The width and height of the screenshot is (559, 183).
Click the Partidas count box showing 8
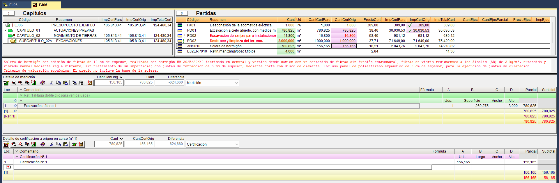pos(182,13)
